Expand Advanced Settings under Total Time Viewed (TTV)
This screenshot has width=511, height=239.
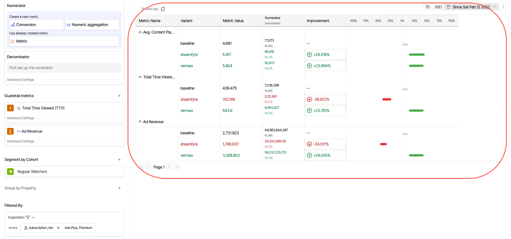pyautogui.click(x=23, y=118)
